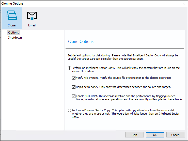Open the Shutdown settings page

tap(15, 38)
